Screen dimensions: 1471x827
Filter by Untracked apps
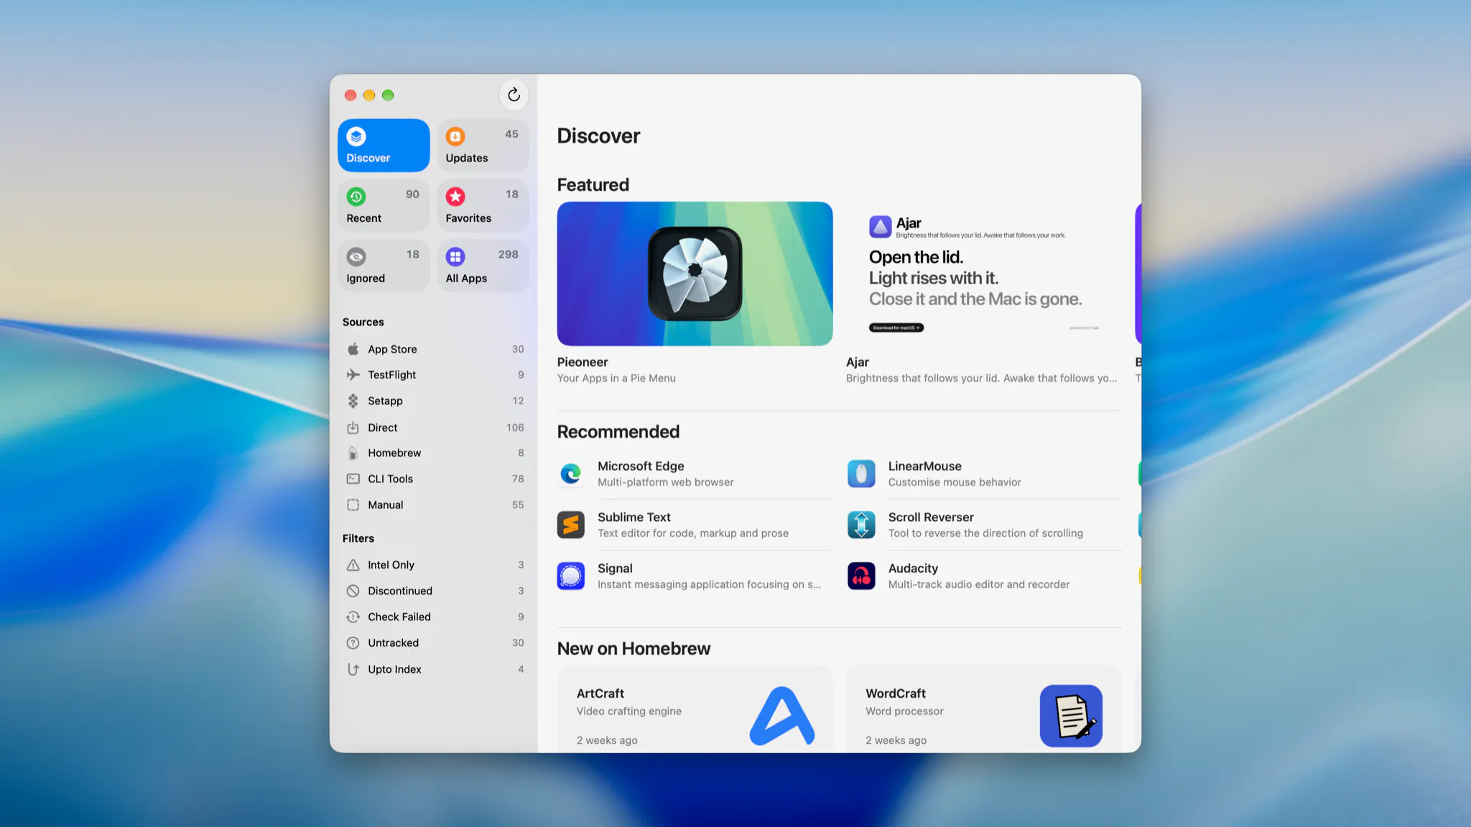[435, 643]
